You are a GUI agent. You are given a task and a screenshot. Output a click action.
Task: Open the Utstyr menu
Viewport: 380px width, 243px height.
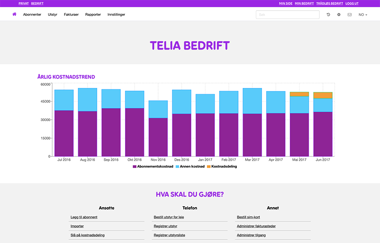(52, 15)
